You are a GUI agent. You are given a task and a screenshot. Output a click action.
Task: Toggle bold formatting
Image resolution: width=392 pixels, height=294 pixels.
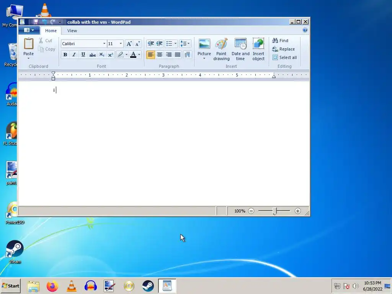(x=65, y=54)
